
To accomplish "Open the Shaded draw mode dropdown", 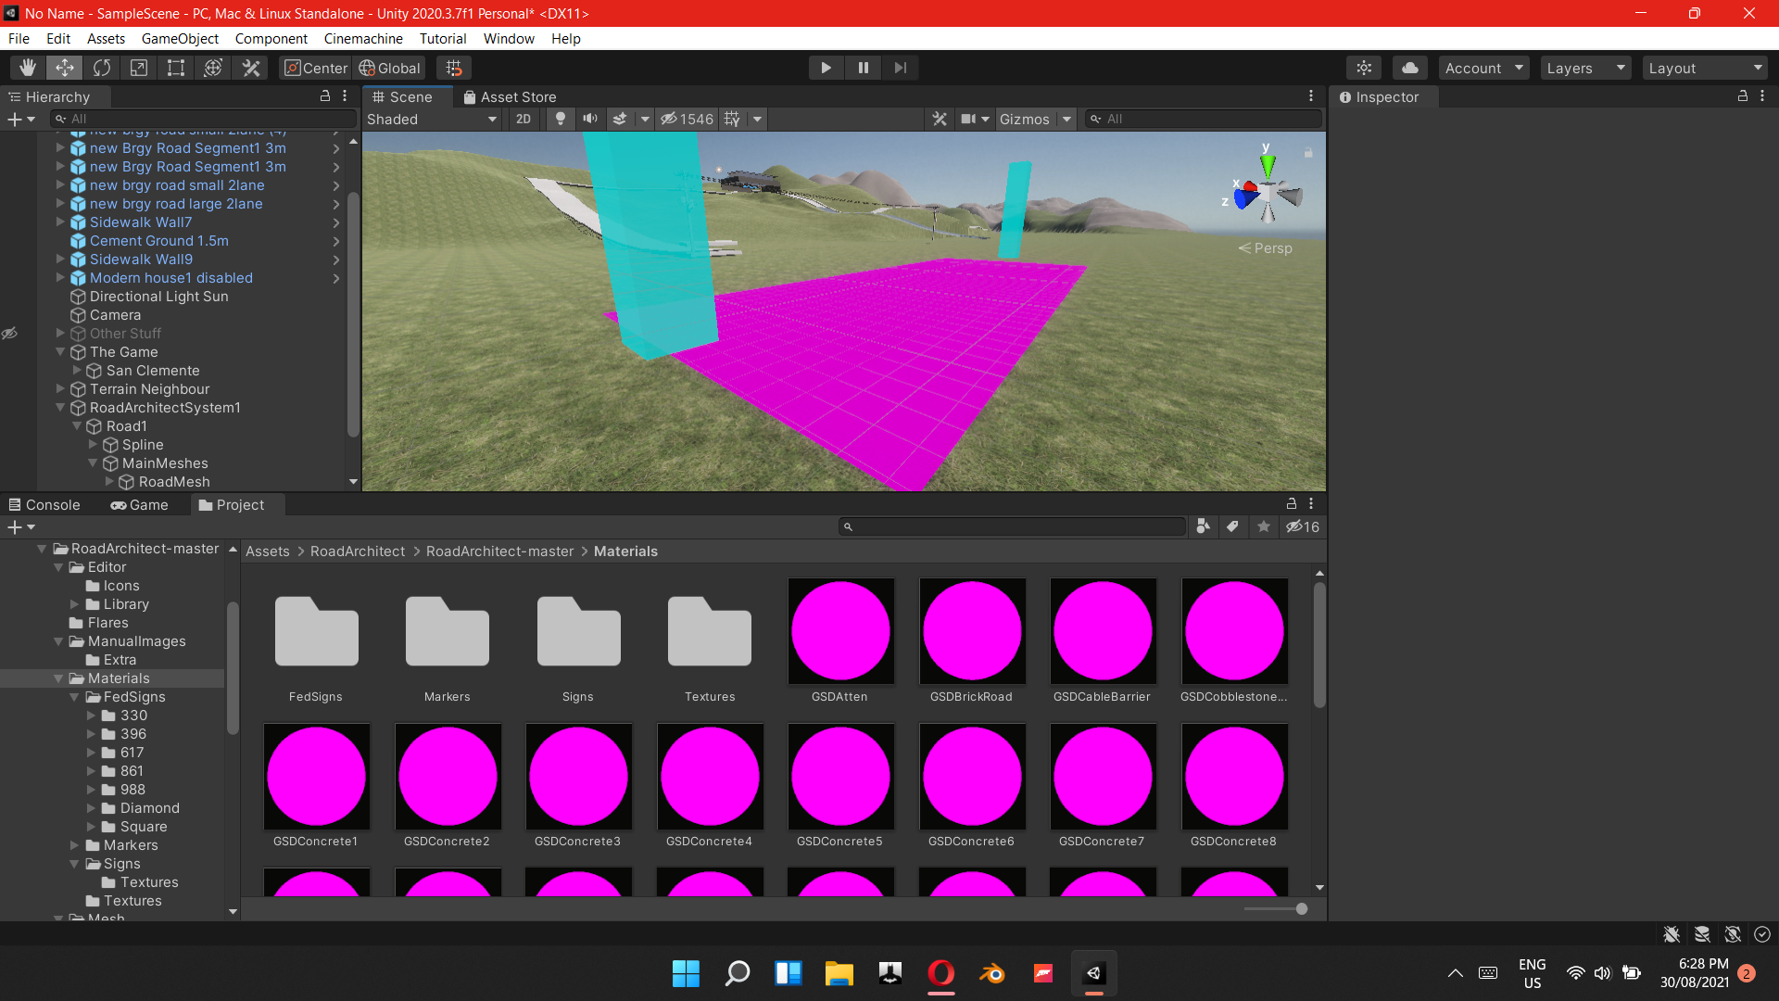I will coord(432,119).
